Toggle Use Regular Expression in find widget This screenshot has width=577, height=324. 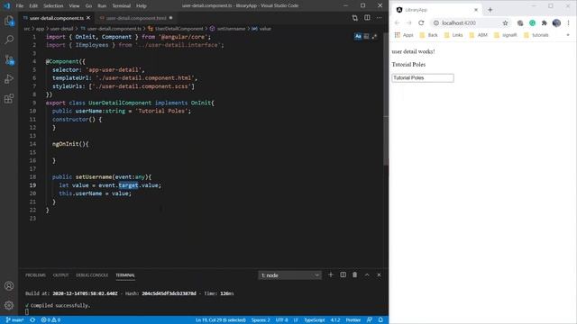coord(374,36)
